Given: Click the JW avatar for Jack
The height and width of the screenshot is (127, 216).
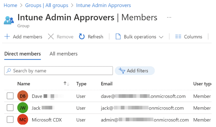Looking at the screenshot, I should tap(23, 108).
